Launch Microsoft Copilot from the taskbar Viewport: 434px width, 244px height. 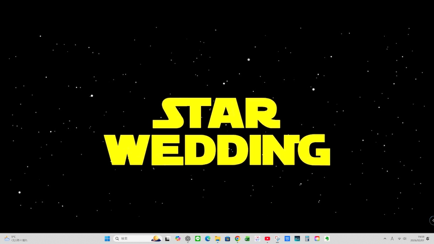click(178, 239)
